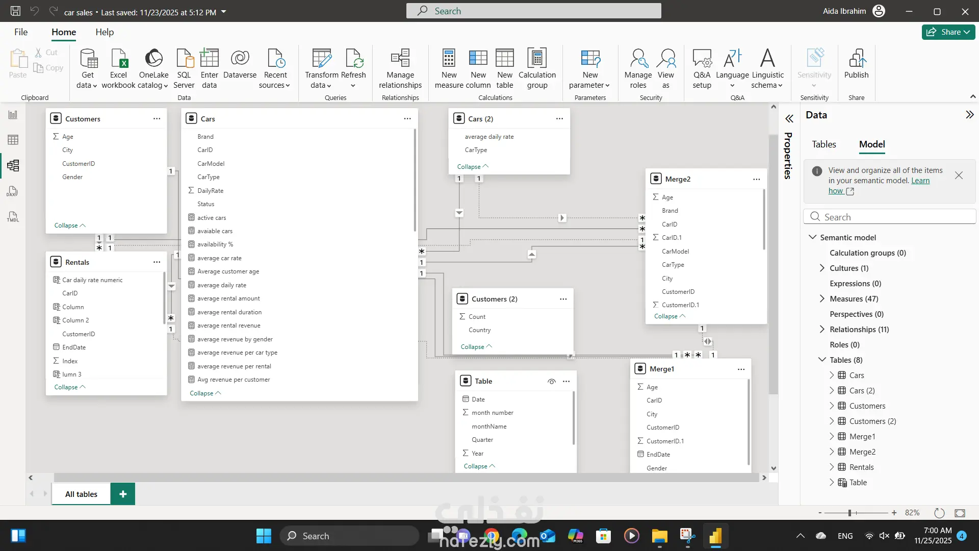Click the Enter data icon
This screenshot has width=979, height=551.
209,59
